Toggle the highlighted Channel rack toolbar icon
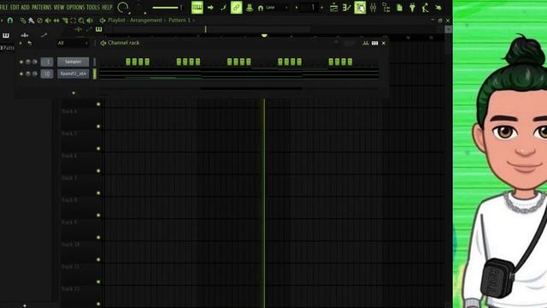Screen dimensions: 547x308 point(360,8)
